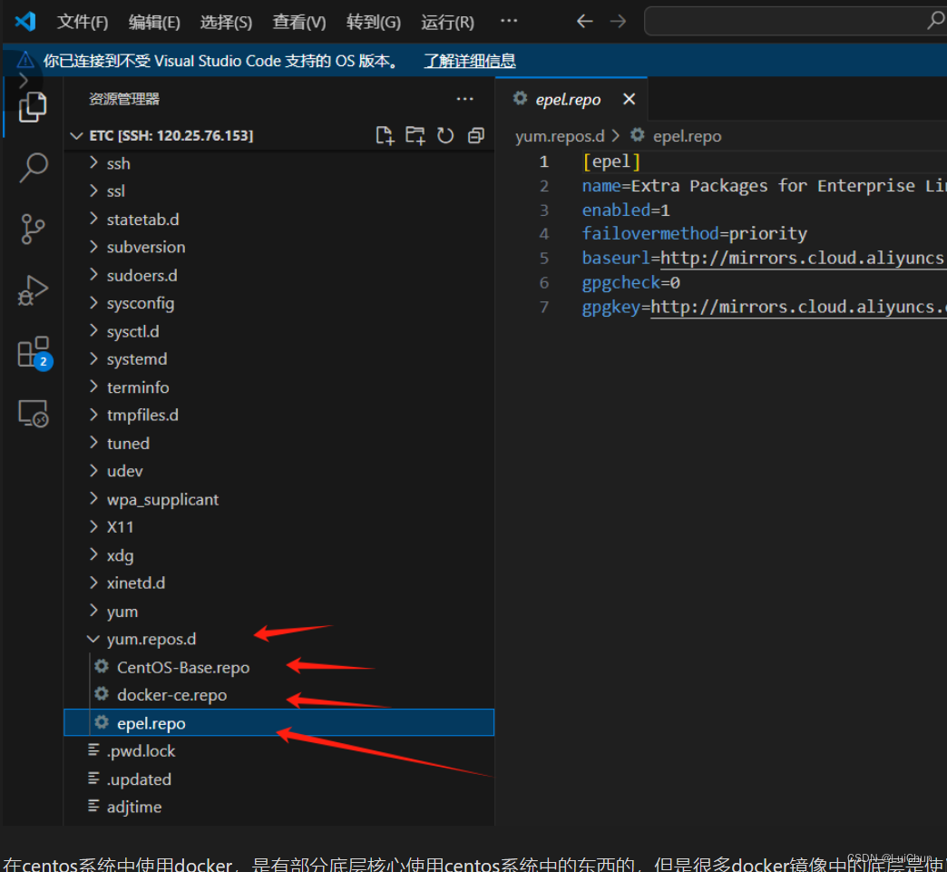This screenshot has height=872, width=947.
Task: Open the Extensions view icon
Action: pyautogui.click(x=34, y=353)
